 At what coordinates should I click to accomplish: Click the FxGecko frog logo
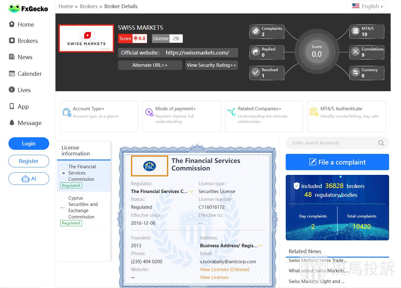click(x=14, y=8)
